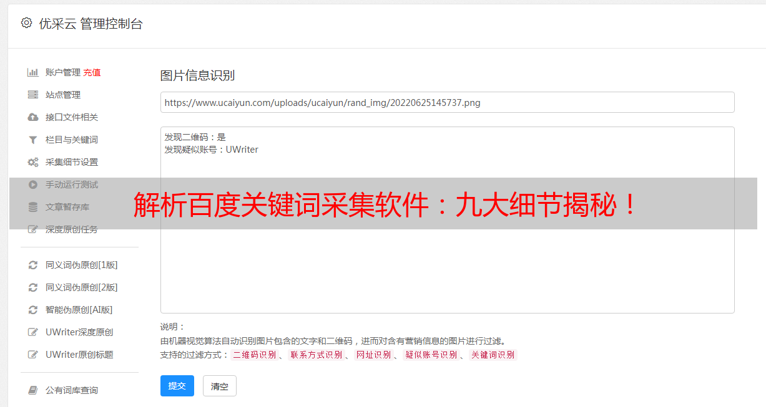This screenshot has height=407, width=766.
Task: Click the red 充值 link
Action: tap(92, 72)
